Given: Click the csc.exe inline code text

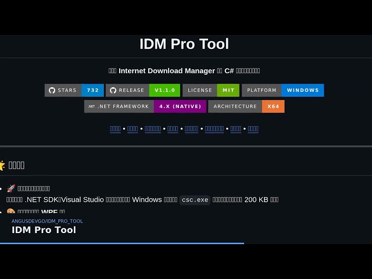Looking at the screenshot, I should click(x=195, y=200).
